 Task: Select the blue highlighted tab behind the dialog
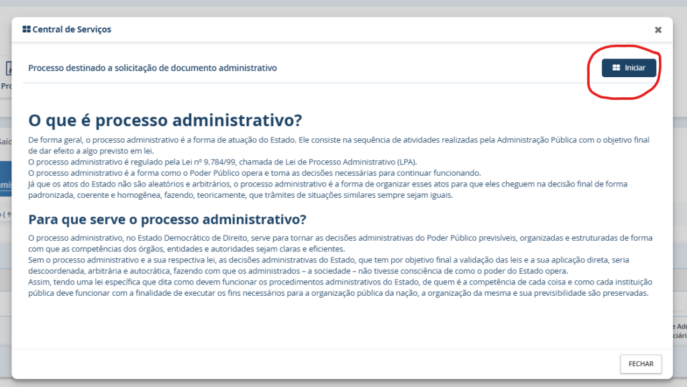pos(5,178)
